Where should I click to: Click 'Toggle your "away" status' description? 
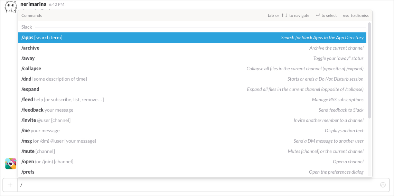pyautogui.click(x=338, y=58)
